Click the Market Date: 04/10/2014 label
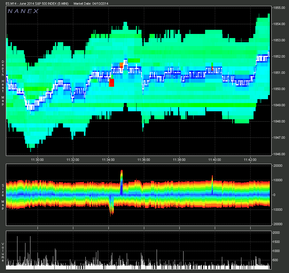 (x=91, y=4)
